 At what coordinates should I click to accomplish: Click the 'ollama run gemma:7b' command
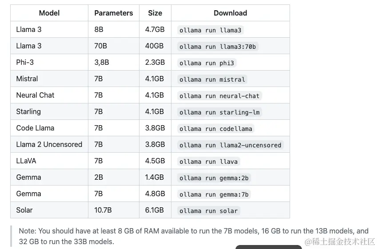(214, 194)
